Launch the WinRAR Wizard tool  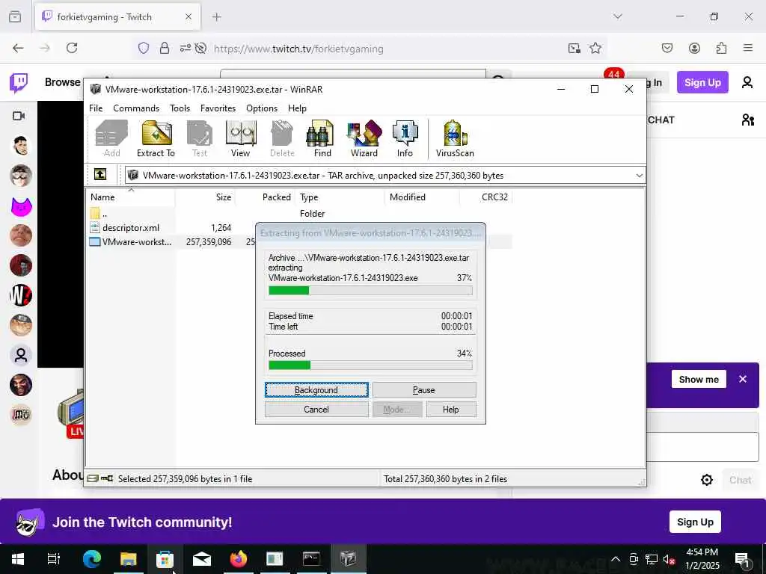pyautogui.click(x=364, y=138)
